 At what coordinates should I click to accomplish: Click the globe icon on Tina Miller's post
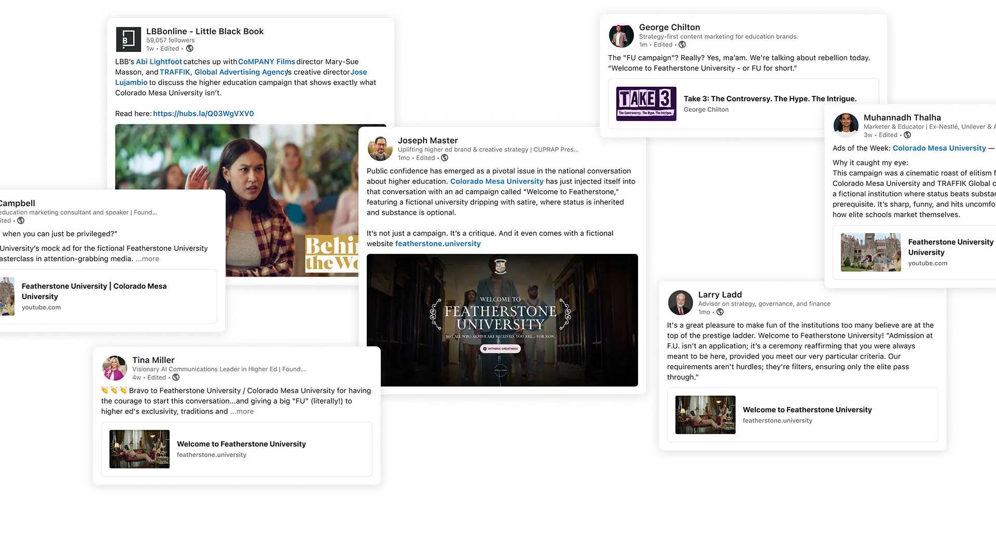176,377
